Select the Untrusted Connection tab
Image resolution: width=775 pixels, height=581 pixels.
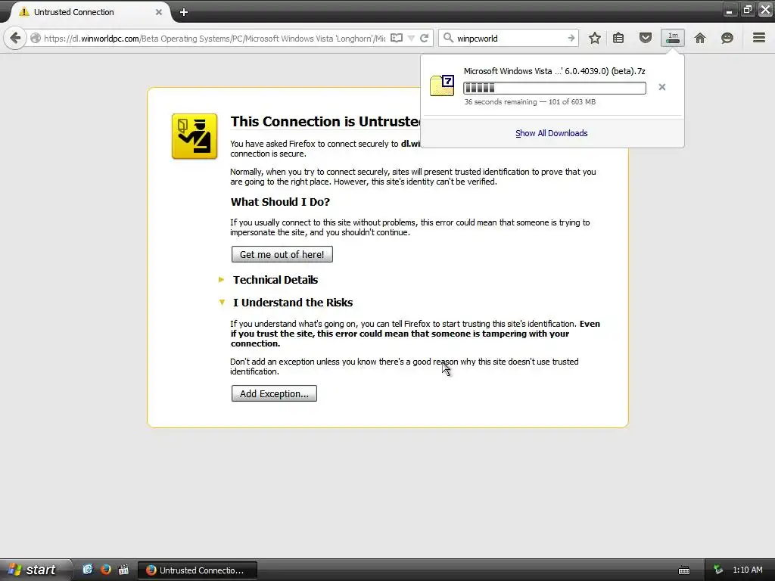tap(89, 12)
